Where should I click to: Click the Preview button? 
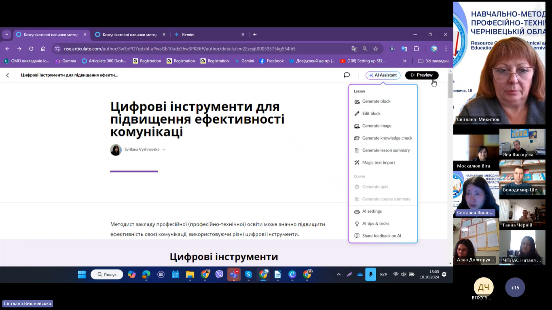(x=421, y=75)
